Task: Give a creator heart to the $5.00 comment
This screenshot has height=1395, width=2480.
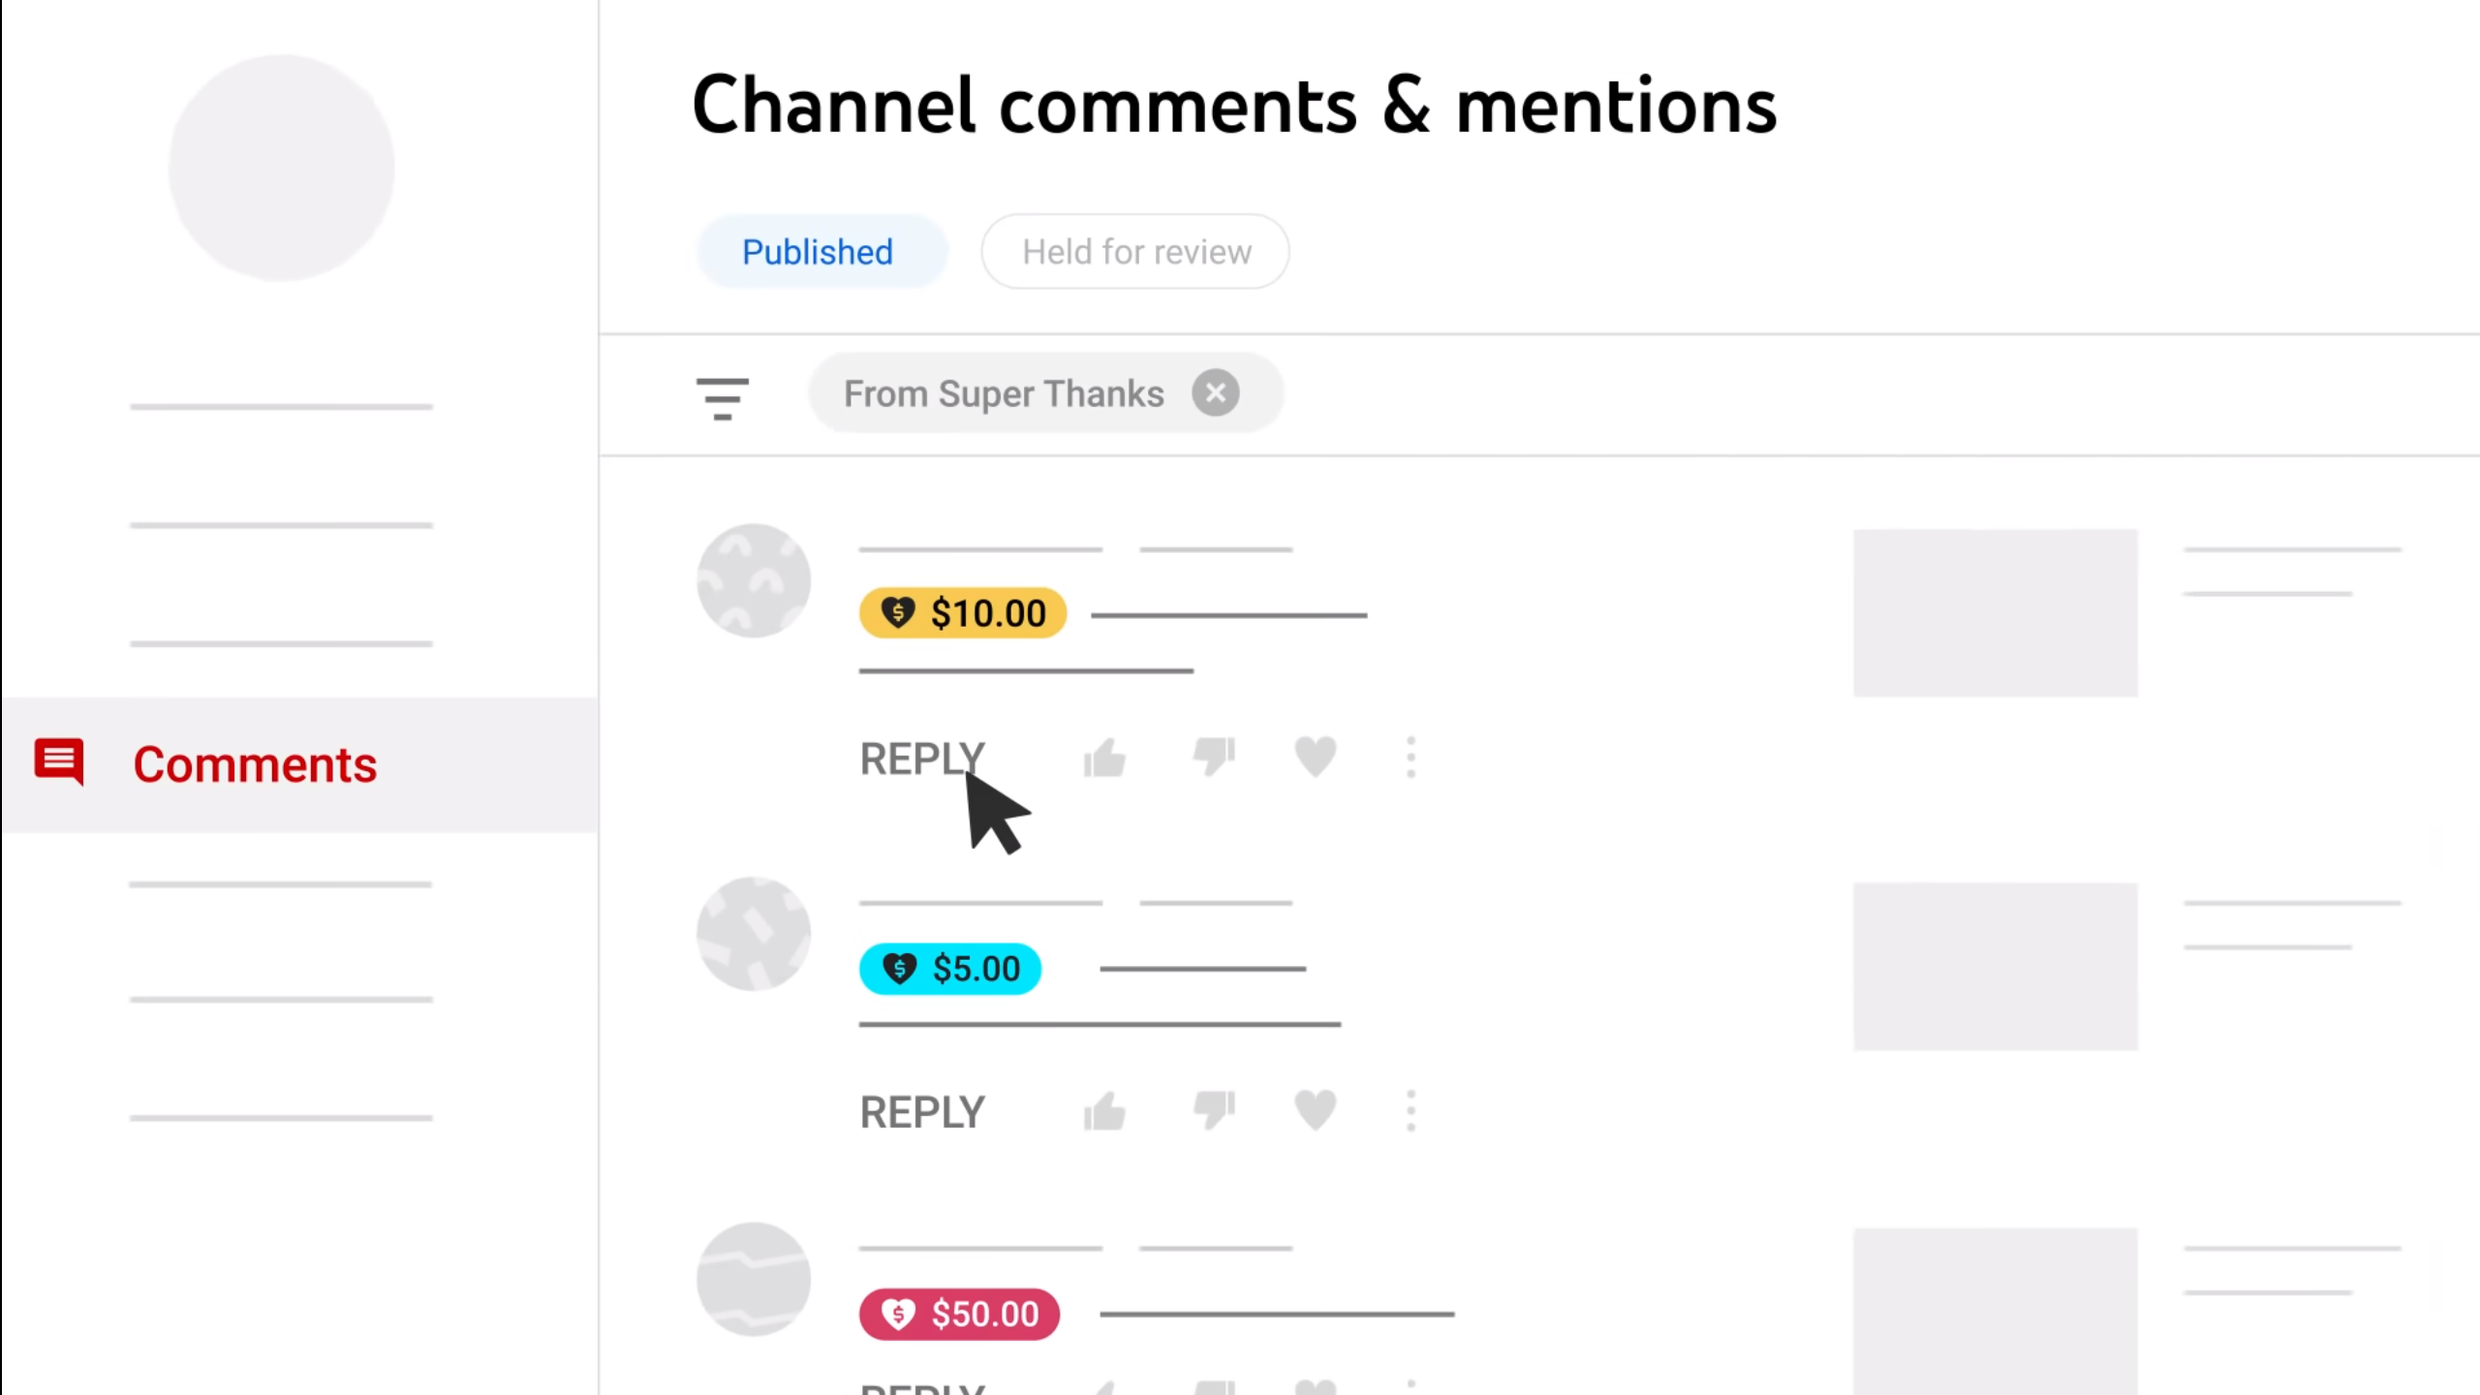Action: click(1315, 1111)
